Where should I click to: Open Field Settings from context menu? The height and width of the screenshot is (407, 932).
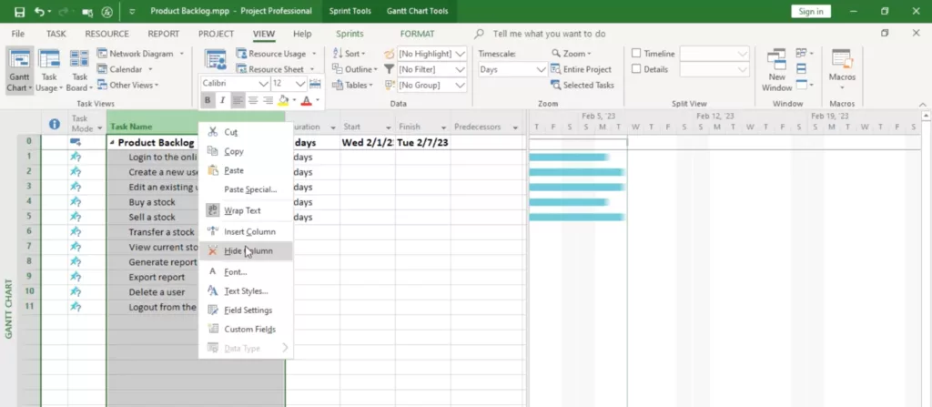tap(246, 310)
